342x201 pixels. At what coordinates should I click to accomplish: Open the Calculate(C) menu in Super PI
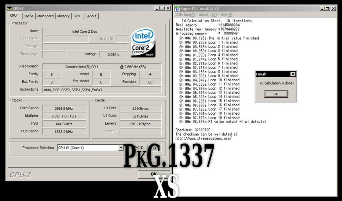[x=185, y=15]
